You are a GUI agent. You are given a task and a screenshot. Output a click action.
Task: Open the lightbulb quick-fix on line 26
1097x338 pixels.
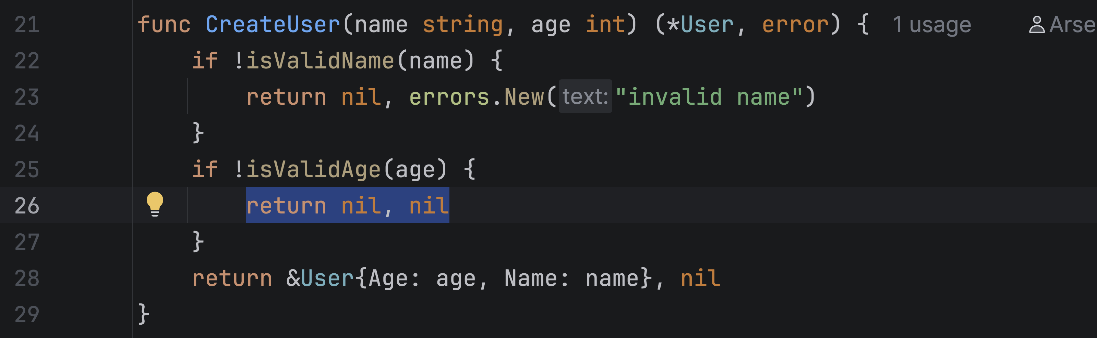155,204
